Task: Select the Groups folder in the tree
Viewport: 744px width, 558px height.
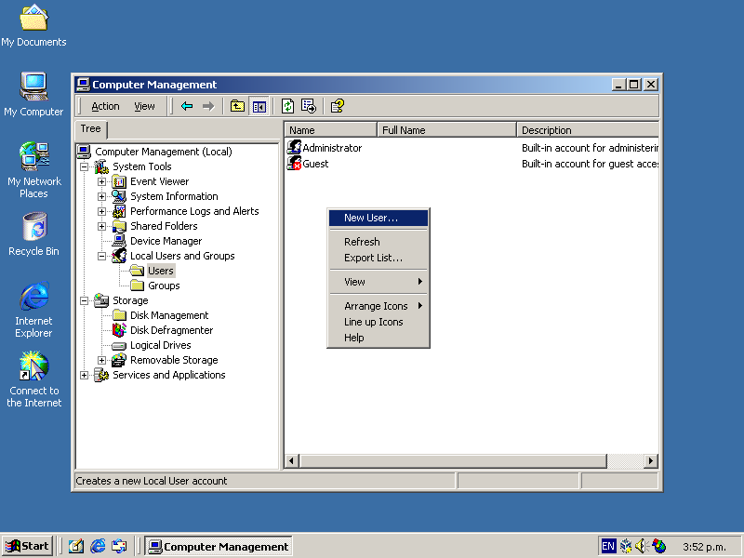Action: tap(164, 286)
